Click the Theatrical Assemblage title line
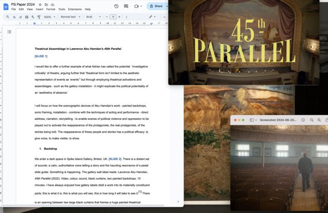 [78, 49]
